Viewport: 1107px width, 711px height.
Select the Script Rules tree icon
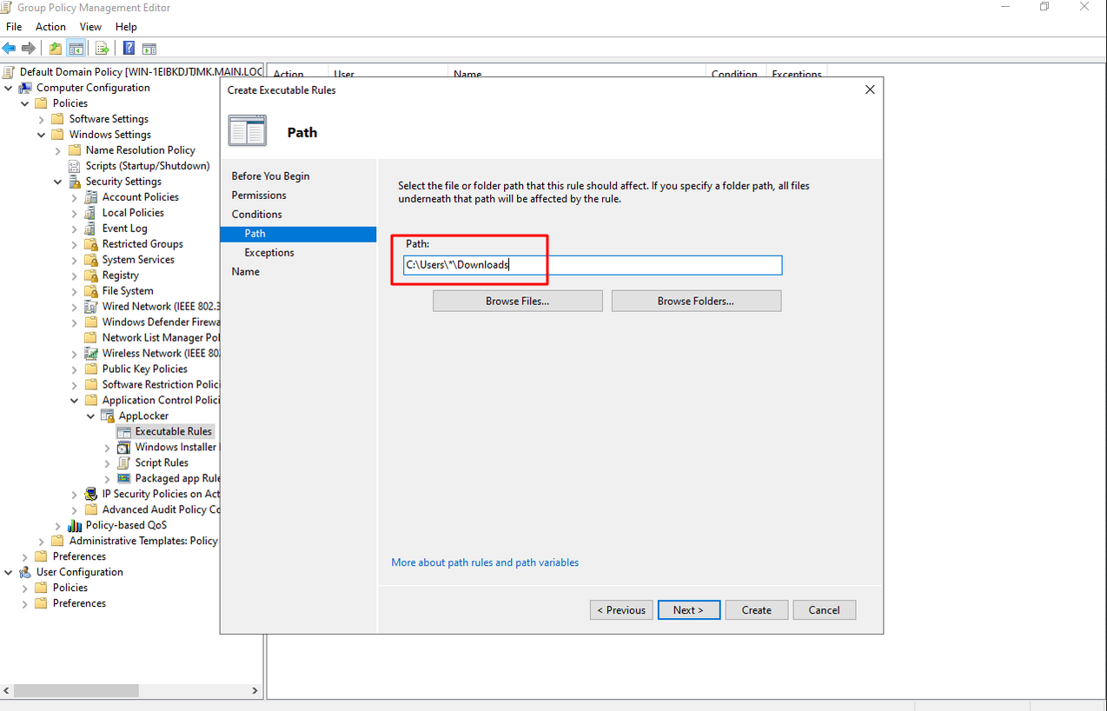click(124, 463)
